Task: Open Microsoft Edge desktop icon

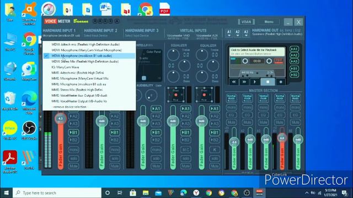Action: click(x=29, y=102)
